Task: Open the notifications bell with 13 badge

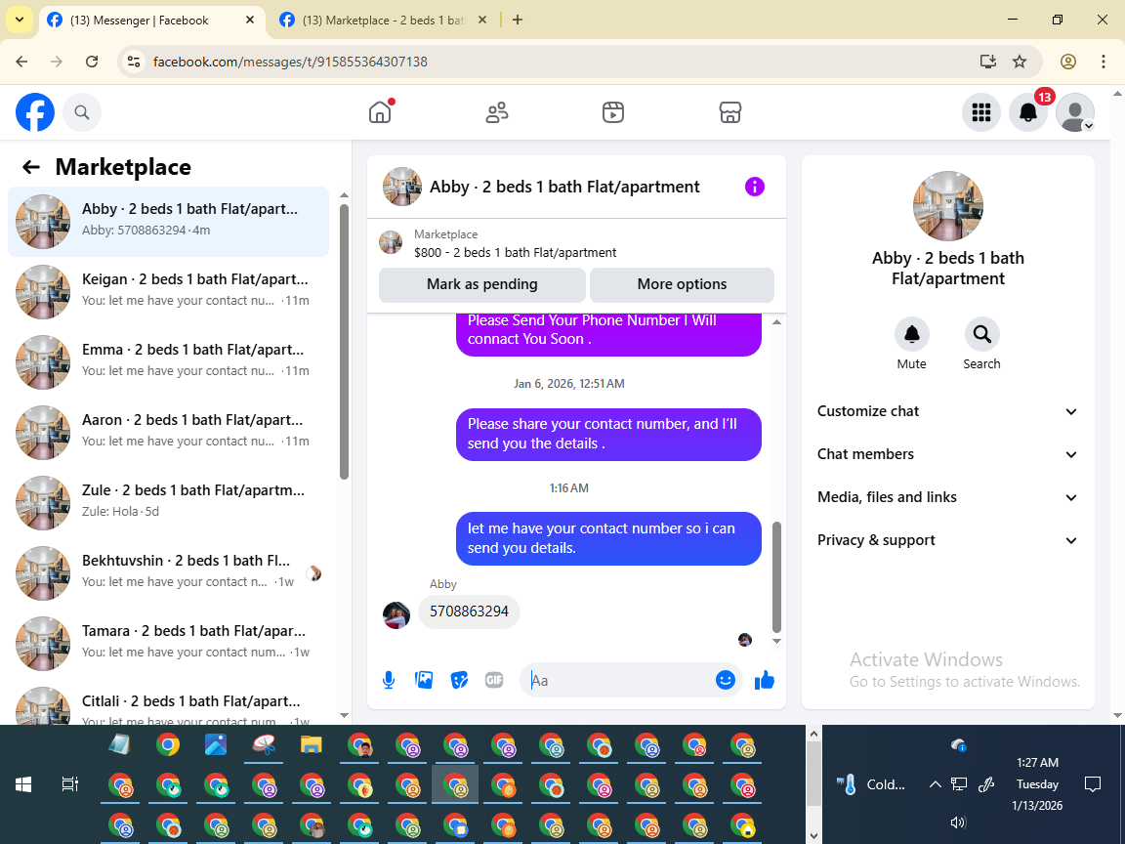Action: [1028, 112]
